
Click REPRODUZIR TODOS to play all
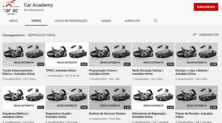pos(42,35)
